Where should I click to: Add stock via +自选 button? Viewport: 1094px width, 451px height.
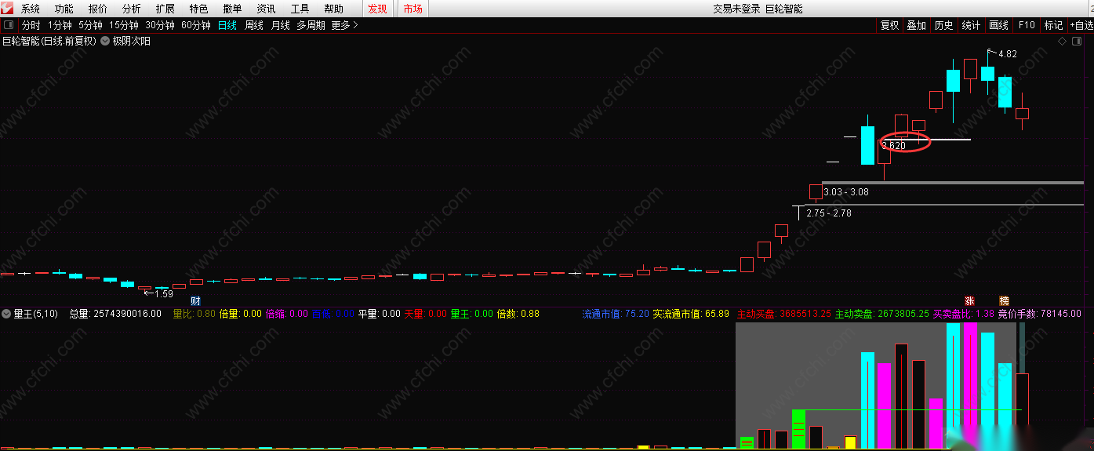click(1081, 25)
